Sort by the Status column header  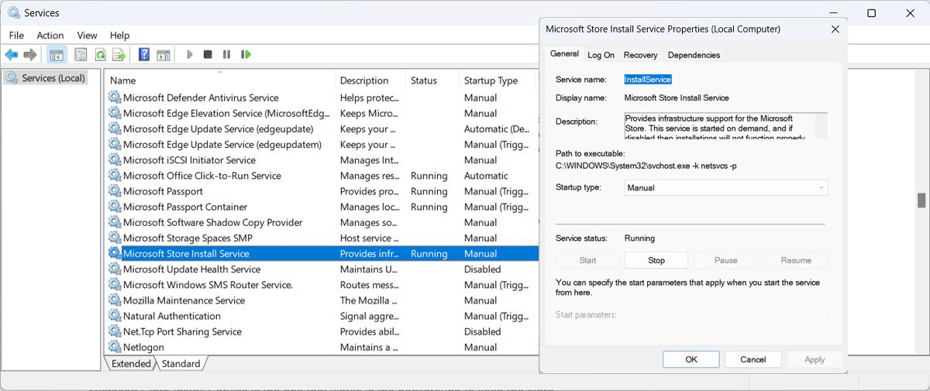(432, 81)
